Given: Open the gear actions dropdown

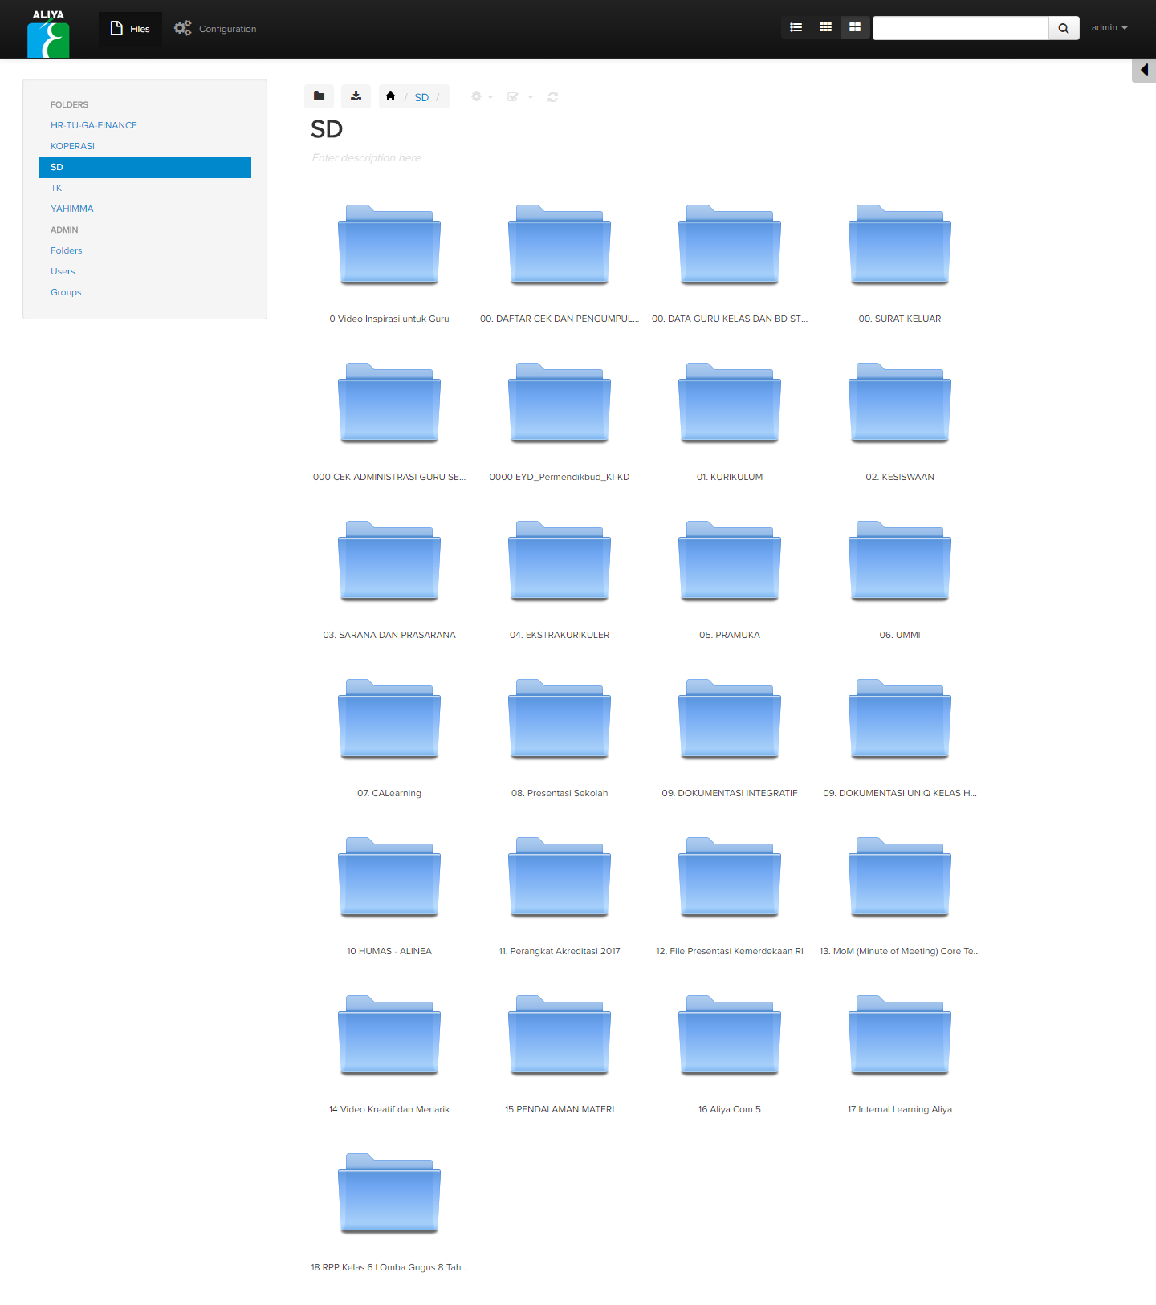Looking at the screenshot, I should (482, 97).
